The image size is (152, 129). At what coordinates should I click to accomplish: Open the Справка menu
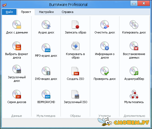point(68,12)
